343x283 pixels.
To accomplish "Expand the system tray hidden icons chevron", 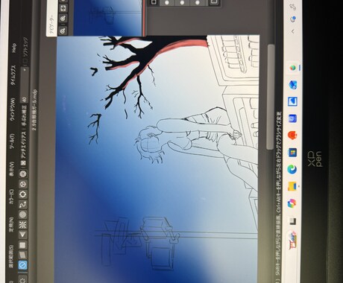I will tap(293, 31).
